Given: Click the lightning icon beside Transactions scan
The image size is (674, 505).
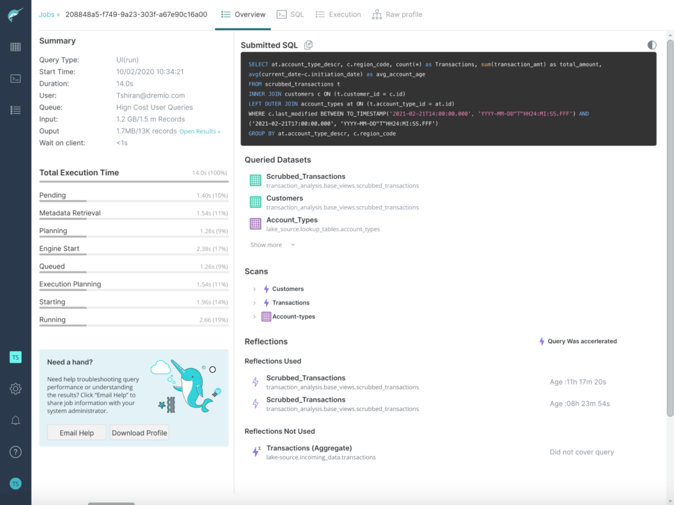Looking at the screenshot, I should click(x=266, y=303).
